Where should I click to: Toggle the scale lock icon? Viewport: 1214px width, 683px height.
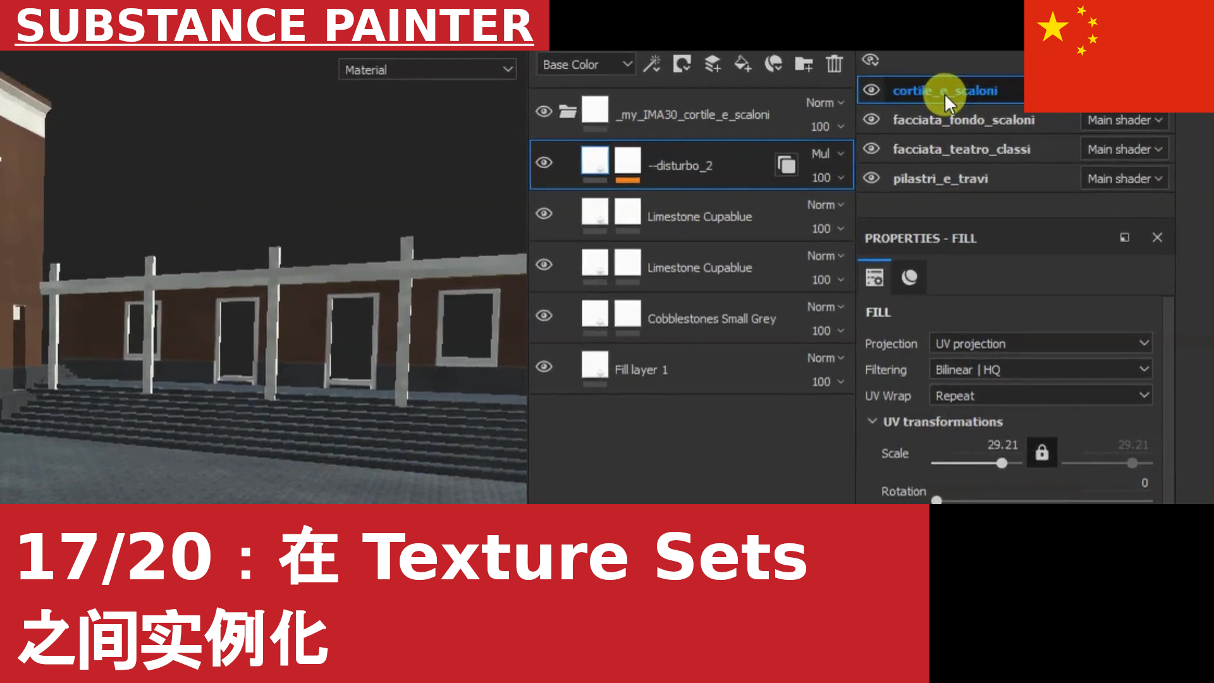pos(1042,453)
